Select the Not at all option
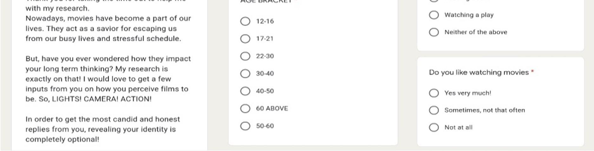Image resolution: width=594 pixels, height=151 pixels. click(x=434, y=127)
